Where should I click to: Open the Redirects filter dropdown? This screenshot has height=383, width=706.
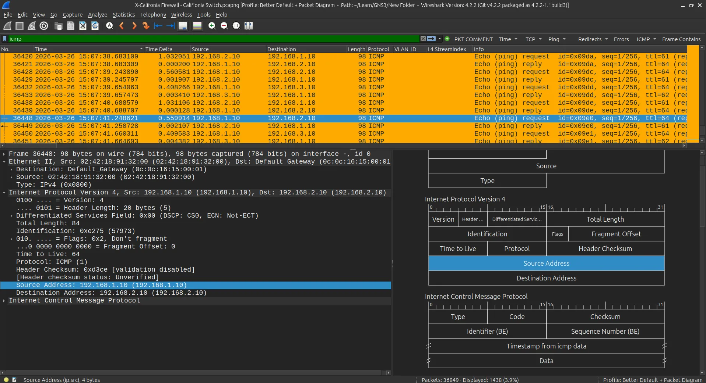tap(593, 39)
